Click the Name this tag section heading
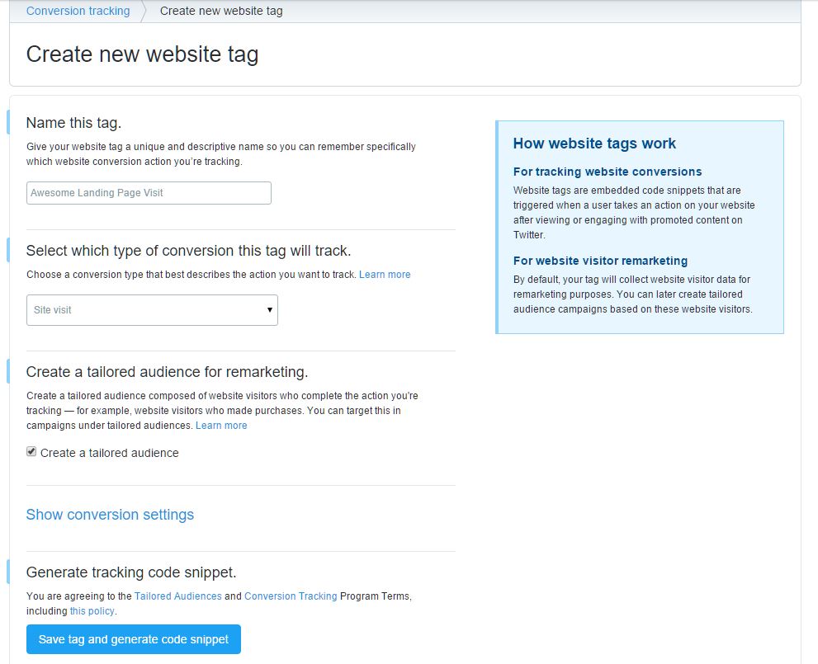 tap(73, 123)
